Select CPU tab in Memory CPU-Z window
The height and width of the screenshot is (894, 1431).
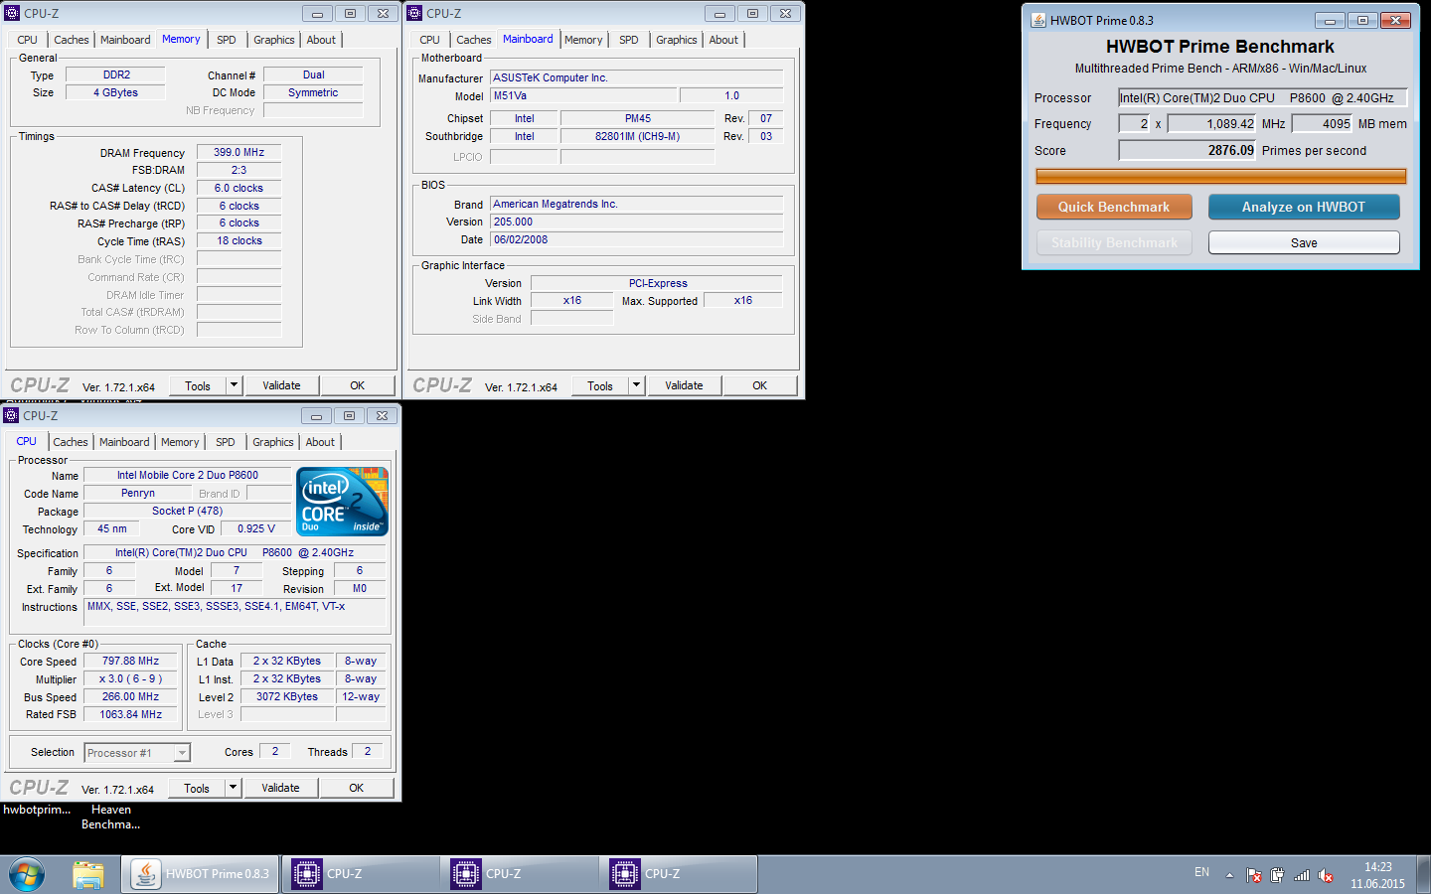pos(28,40)
